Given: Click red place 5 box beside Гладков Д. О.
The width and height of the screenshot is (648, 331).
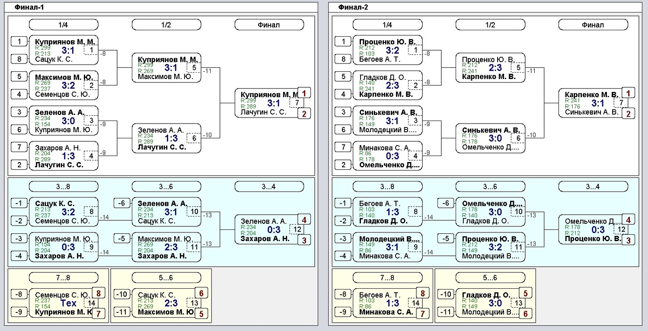Looking at the screenshot, I should (x=525, y=293).
